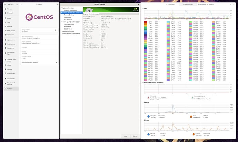
Task: Click the CPU65 green color swatch
Action: point(191,22)
